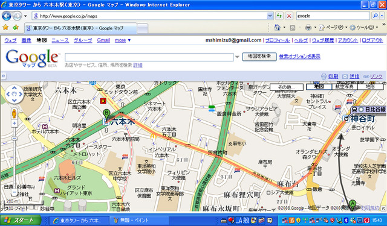Switch map view to 航空写真
The image size is (387, 226).
[x=345, y=87]
